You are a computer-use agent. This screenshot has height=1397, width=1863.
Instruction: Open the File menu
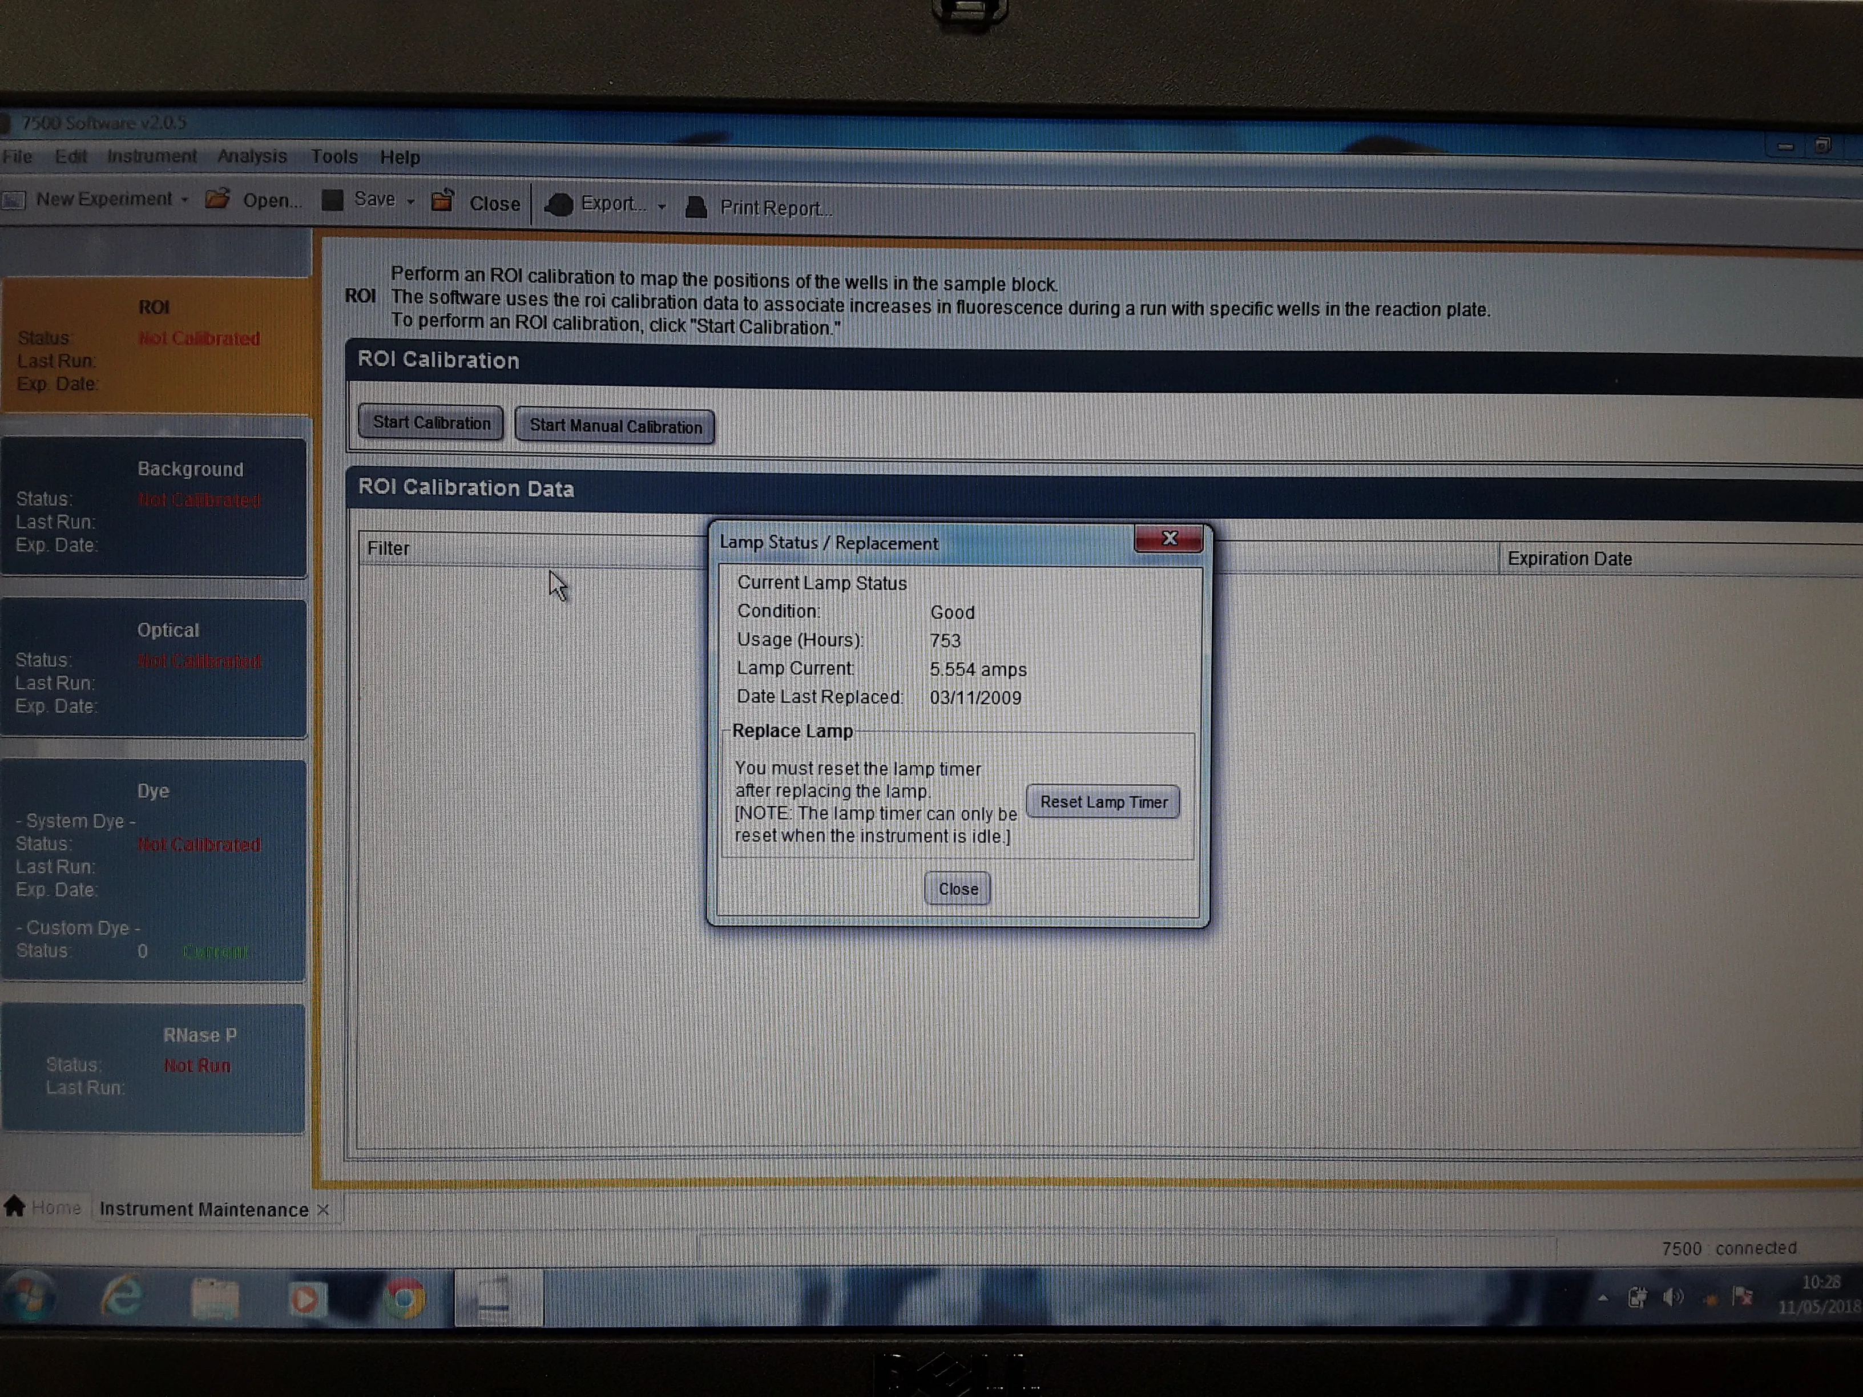pos(17,156)
